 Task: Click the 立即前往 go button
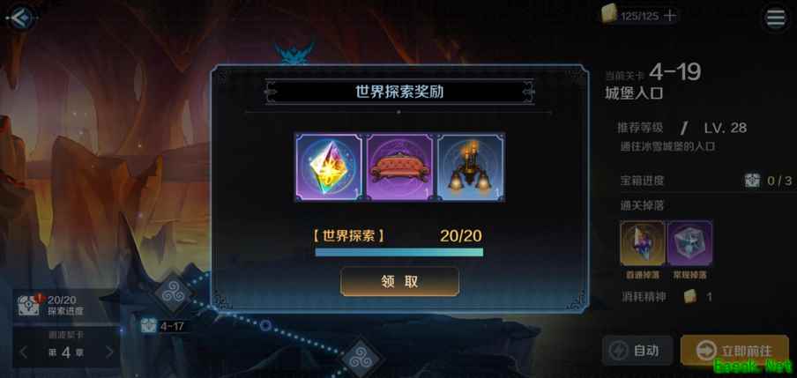734,350
